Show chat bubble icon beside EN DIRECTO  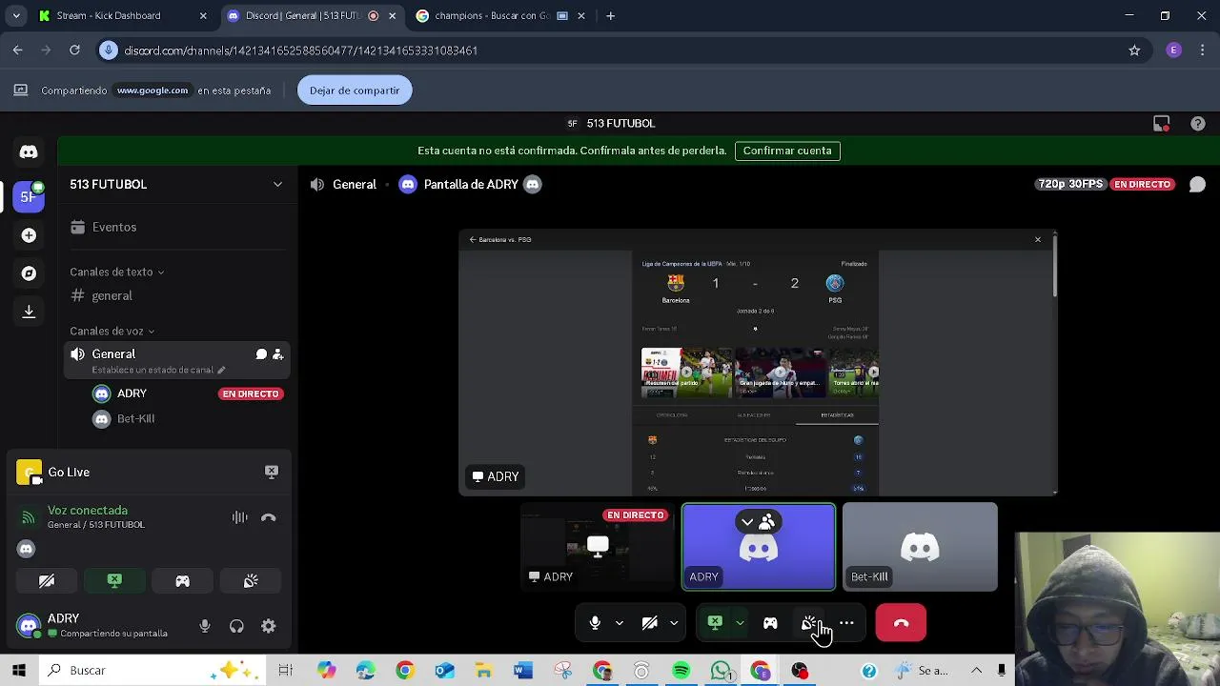tap(1197, 185)
